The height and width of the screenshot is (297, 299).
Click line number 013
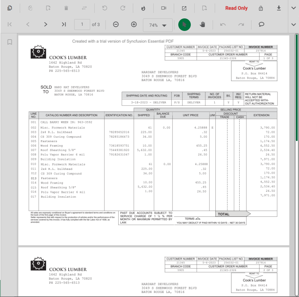tap(34, 178)
